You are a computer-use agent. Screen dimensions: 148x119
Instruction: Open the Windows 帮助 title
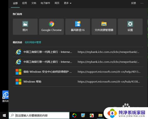[x=32, y=81]
